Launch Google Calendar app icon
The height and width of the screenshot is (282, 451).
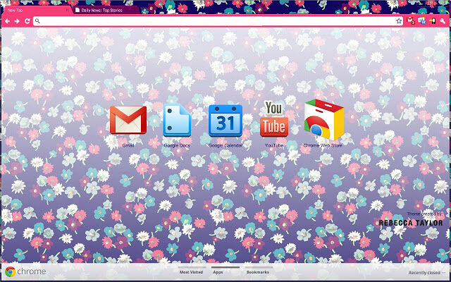point(225,121)
